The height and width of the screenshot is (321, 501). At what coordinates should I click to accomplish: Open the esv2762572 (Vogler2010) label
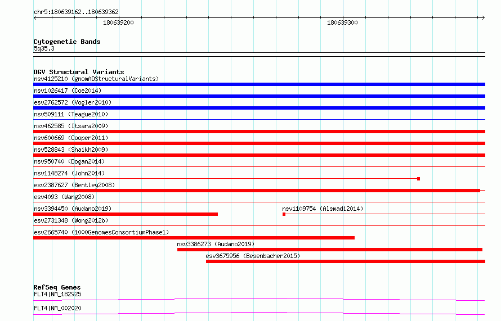click(x=73, y=102)
